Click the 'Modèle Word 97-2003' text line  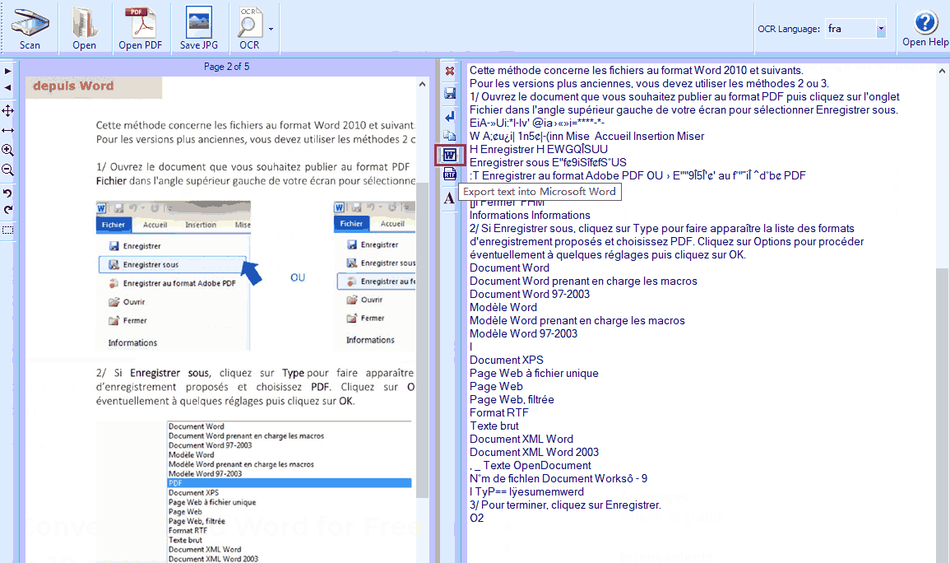pyautogui.click(x=523, y=334)
